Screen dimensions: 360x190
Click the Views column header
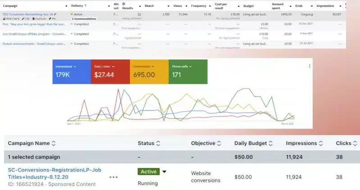click(x=178, y=6)
